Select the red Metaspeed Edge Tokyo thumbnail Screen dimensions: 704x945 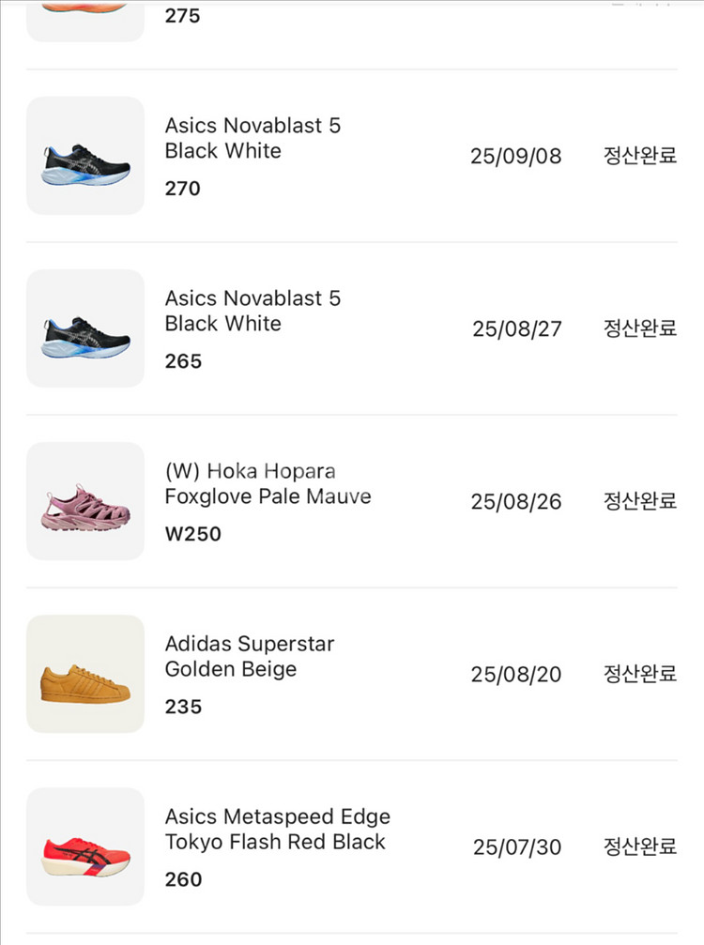(x=85, y=846)
